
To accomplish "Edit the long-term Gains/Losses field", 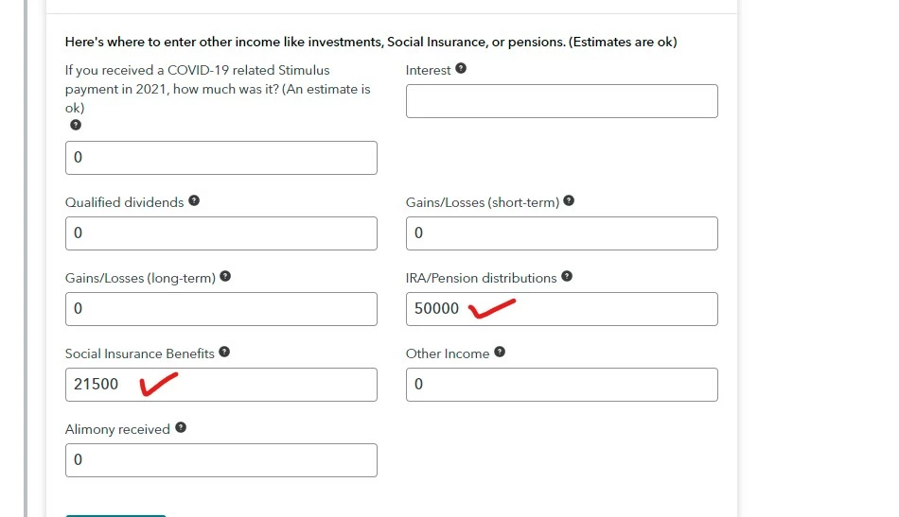I will tap(221, 309).
